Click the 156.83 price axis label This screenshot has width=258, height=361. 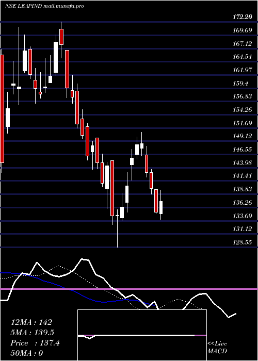[x=241, y=96]
